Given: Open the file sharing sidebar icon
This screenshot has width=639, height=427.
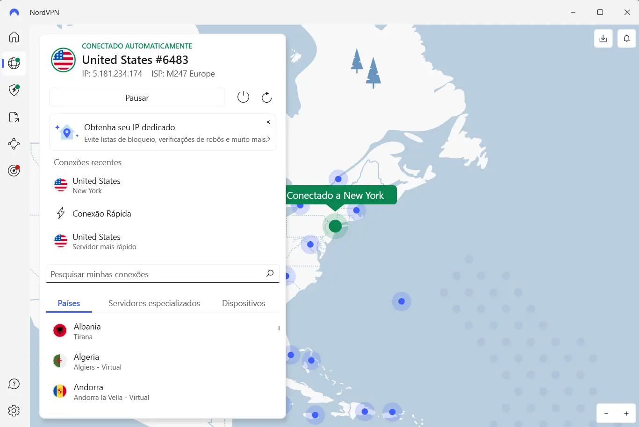Looking at the screenshot, I should 14,117.
